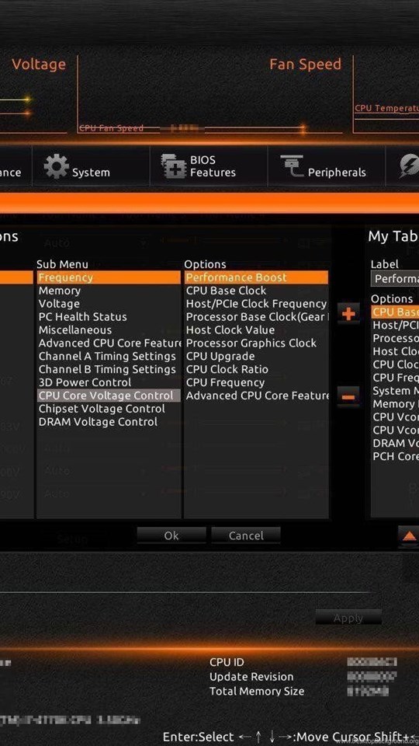Viewport: 419px width, 746px height.
Task: Click the System gear icon
Action: point(57,167)
